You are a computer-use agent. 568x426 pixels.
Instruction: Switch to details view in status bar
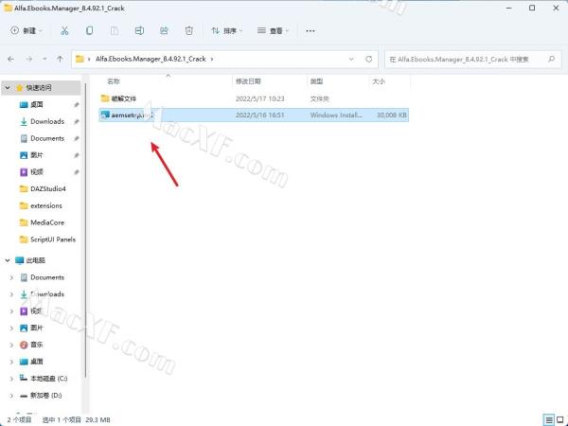pos(548,418)
